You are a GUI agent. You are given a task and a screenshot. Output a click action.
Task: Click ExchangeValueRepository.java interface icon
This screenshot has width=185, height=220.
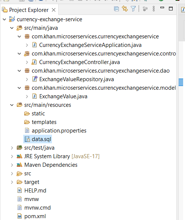pos(35,79)
